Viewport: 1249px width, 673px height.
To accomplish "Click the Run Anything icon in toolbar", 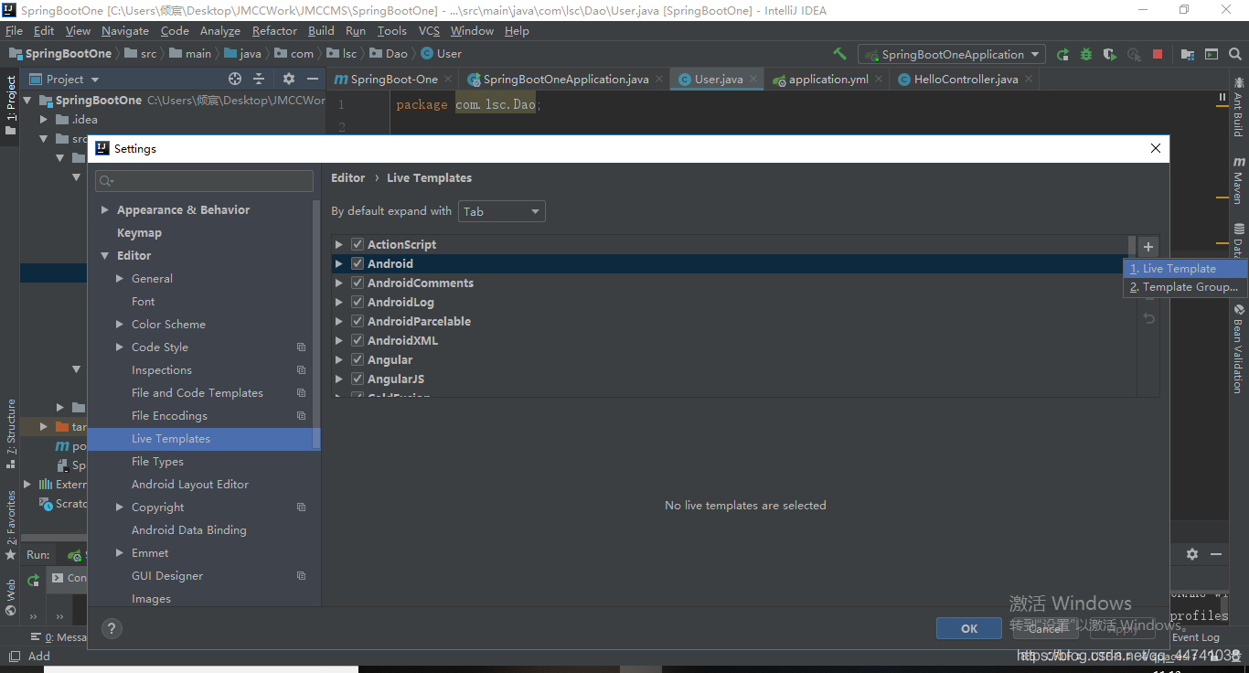I will click(x=1212, y=54).
